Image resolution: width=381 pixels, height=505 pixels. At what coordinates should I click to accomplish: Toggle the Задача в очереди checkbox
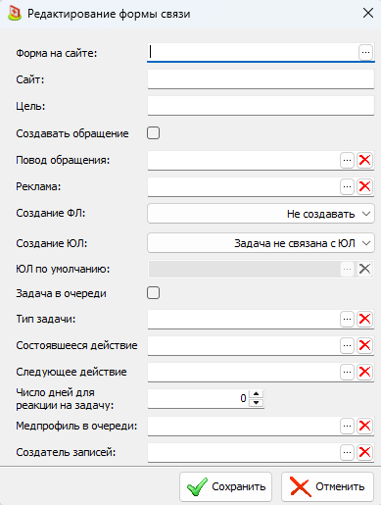153,293
